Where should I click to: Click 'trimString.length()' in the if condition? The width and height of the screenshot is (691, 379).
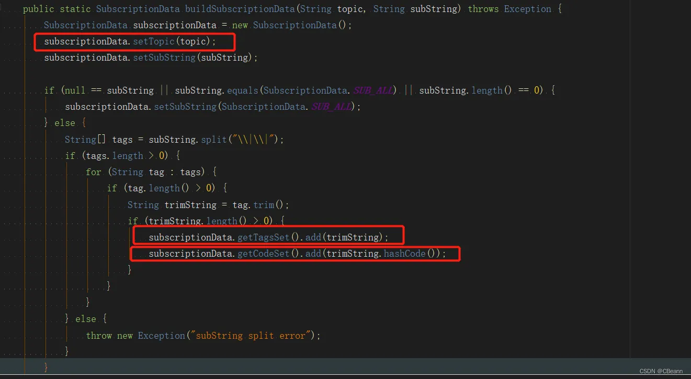(x=198, y=221)
